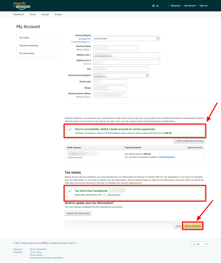The width and height of the screenshot is (221, 263).
Task: Expand Unsupported Countries/Regions link
Action: pyautogui.click(x=81, y=40)
